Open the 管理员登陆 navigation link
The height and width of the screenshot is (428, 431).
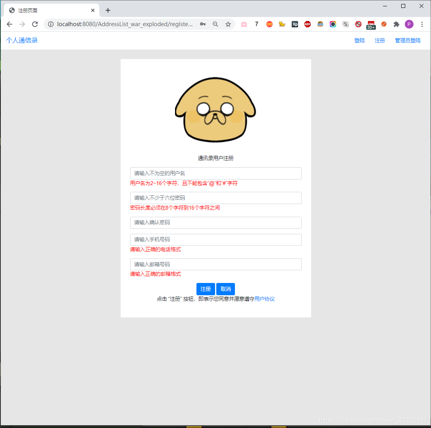click(408, 40)
